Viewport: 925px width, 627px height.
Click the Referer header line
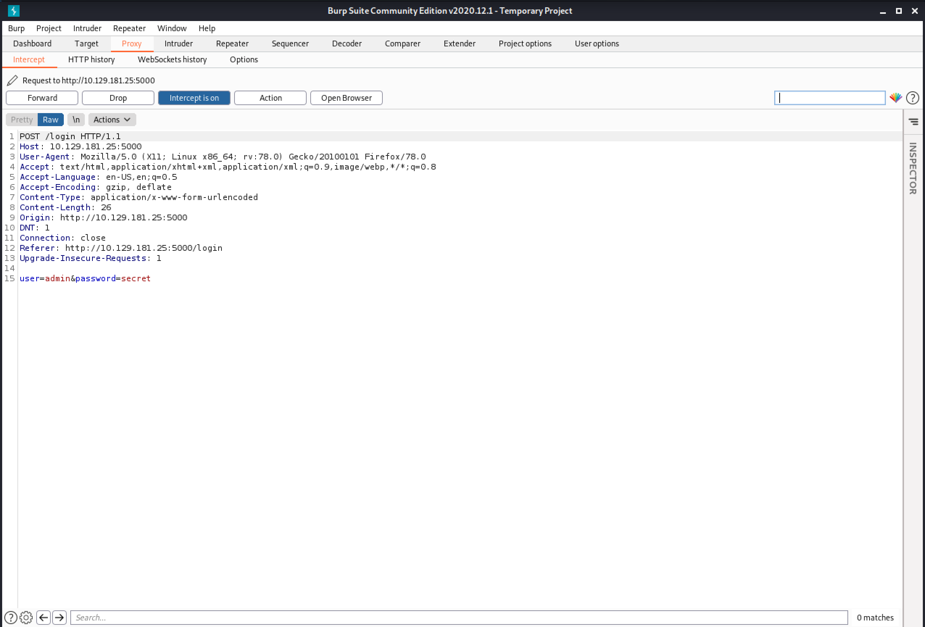coord(121,248)
